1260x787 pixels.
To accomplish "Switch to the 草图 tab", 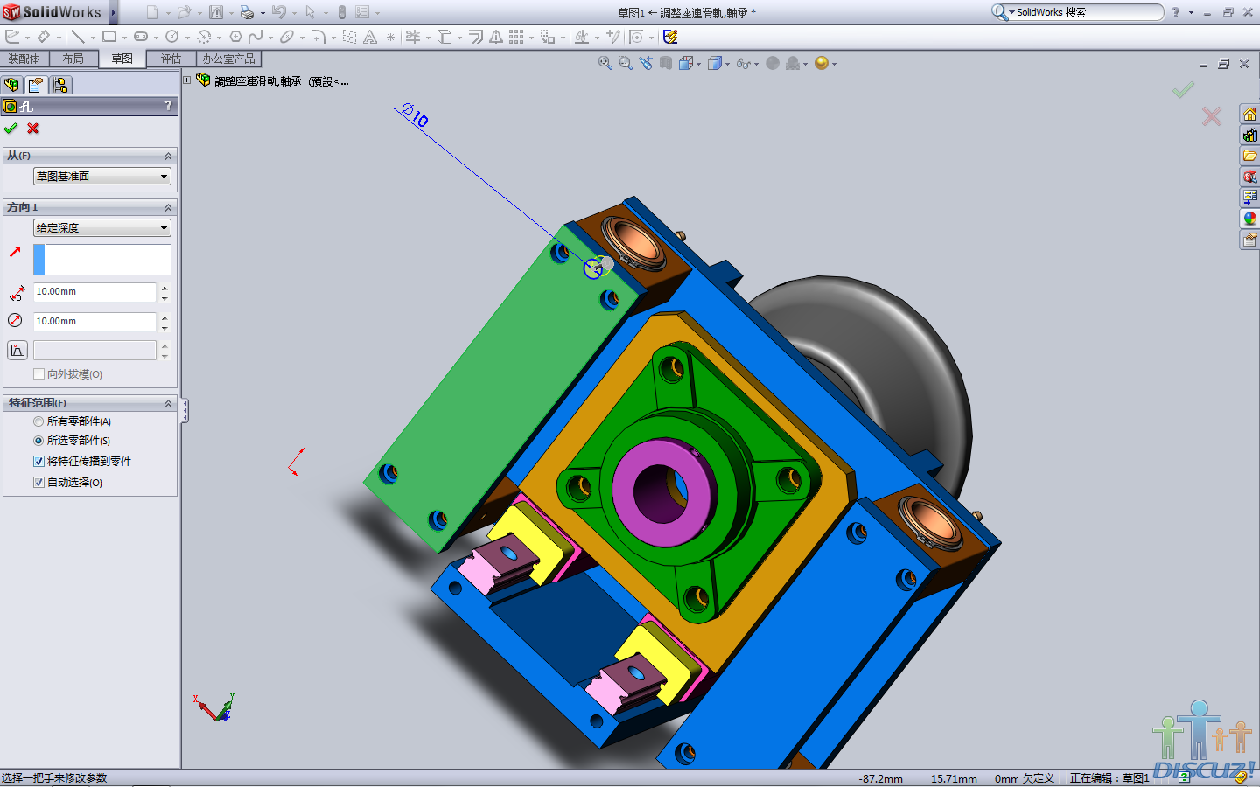I will (x=122, y=59).
